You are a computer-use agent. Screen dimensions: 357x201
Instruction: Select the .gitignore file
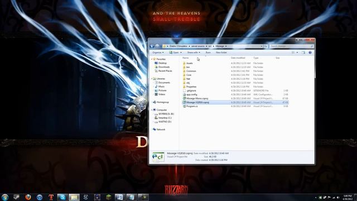click(190, 90)
